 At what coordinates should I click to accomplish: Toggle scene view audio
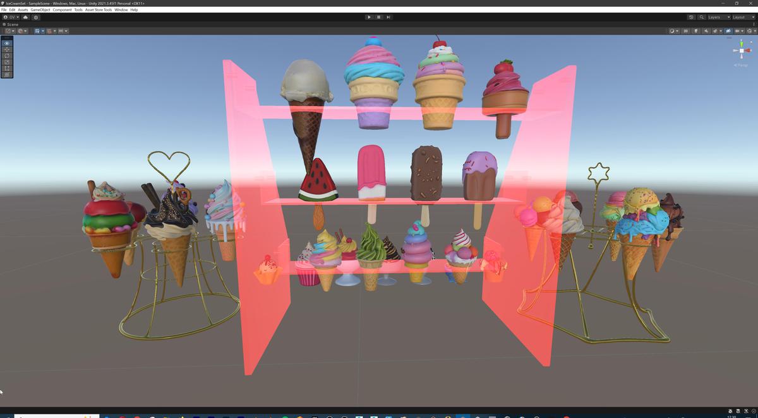(706, 30)
